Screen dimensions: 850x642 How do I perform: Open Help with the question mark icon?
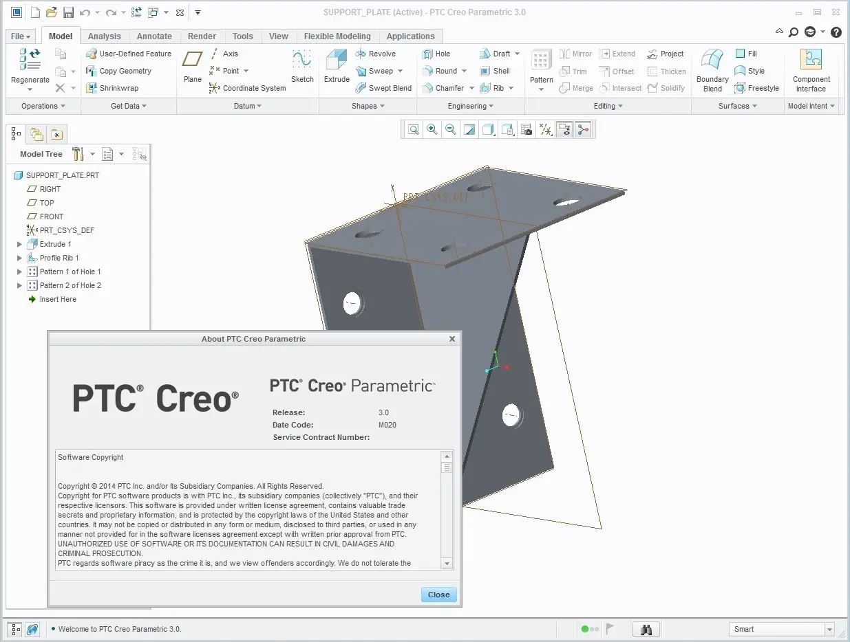[836, 32]
